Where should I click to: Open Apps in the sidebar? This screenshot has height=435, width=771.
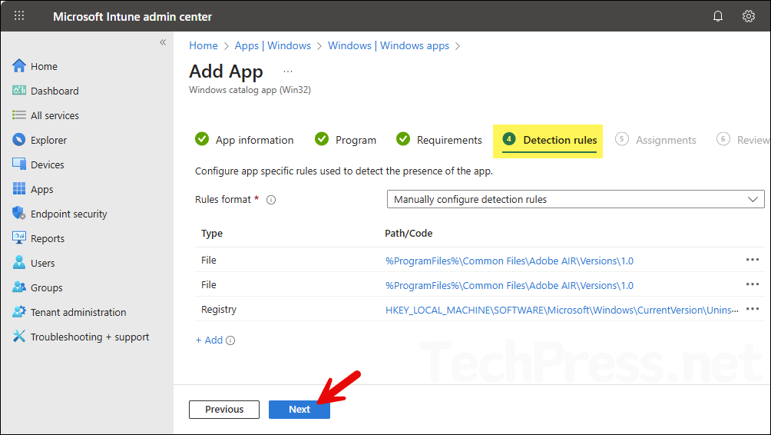[x=41, y=190]
